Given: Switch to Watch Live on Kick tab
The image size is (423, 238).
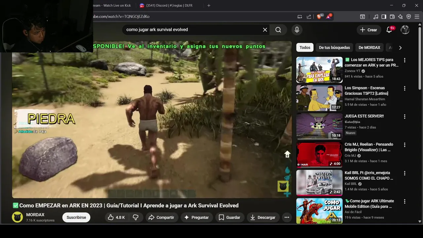Looking at the screenshot, I should coord(112,6).
